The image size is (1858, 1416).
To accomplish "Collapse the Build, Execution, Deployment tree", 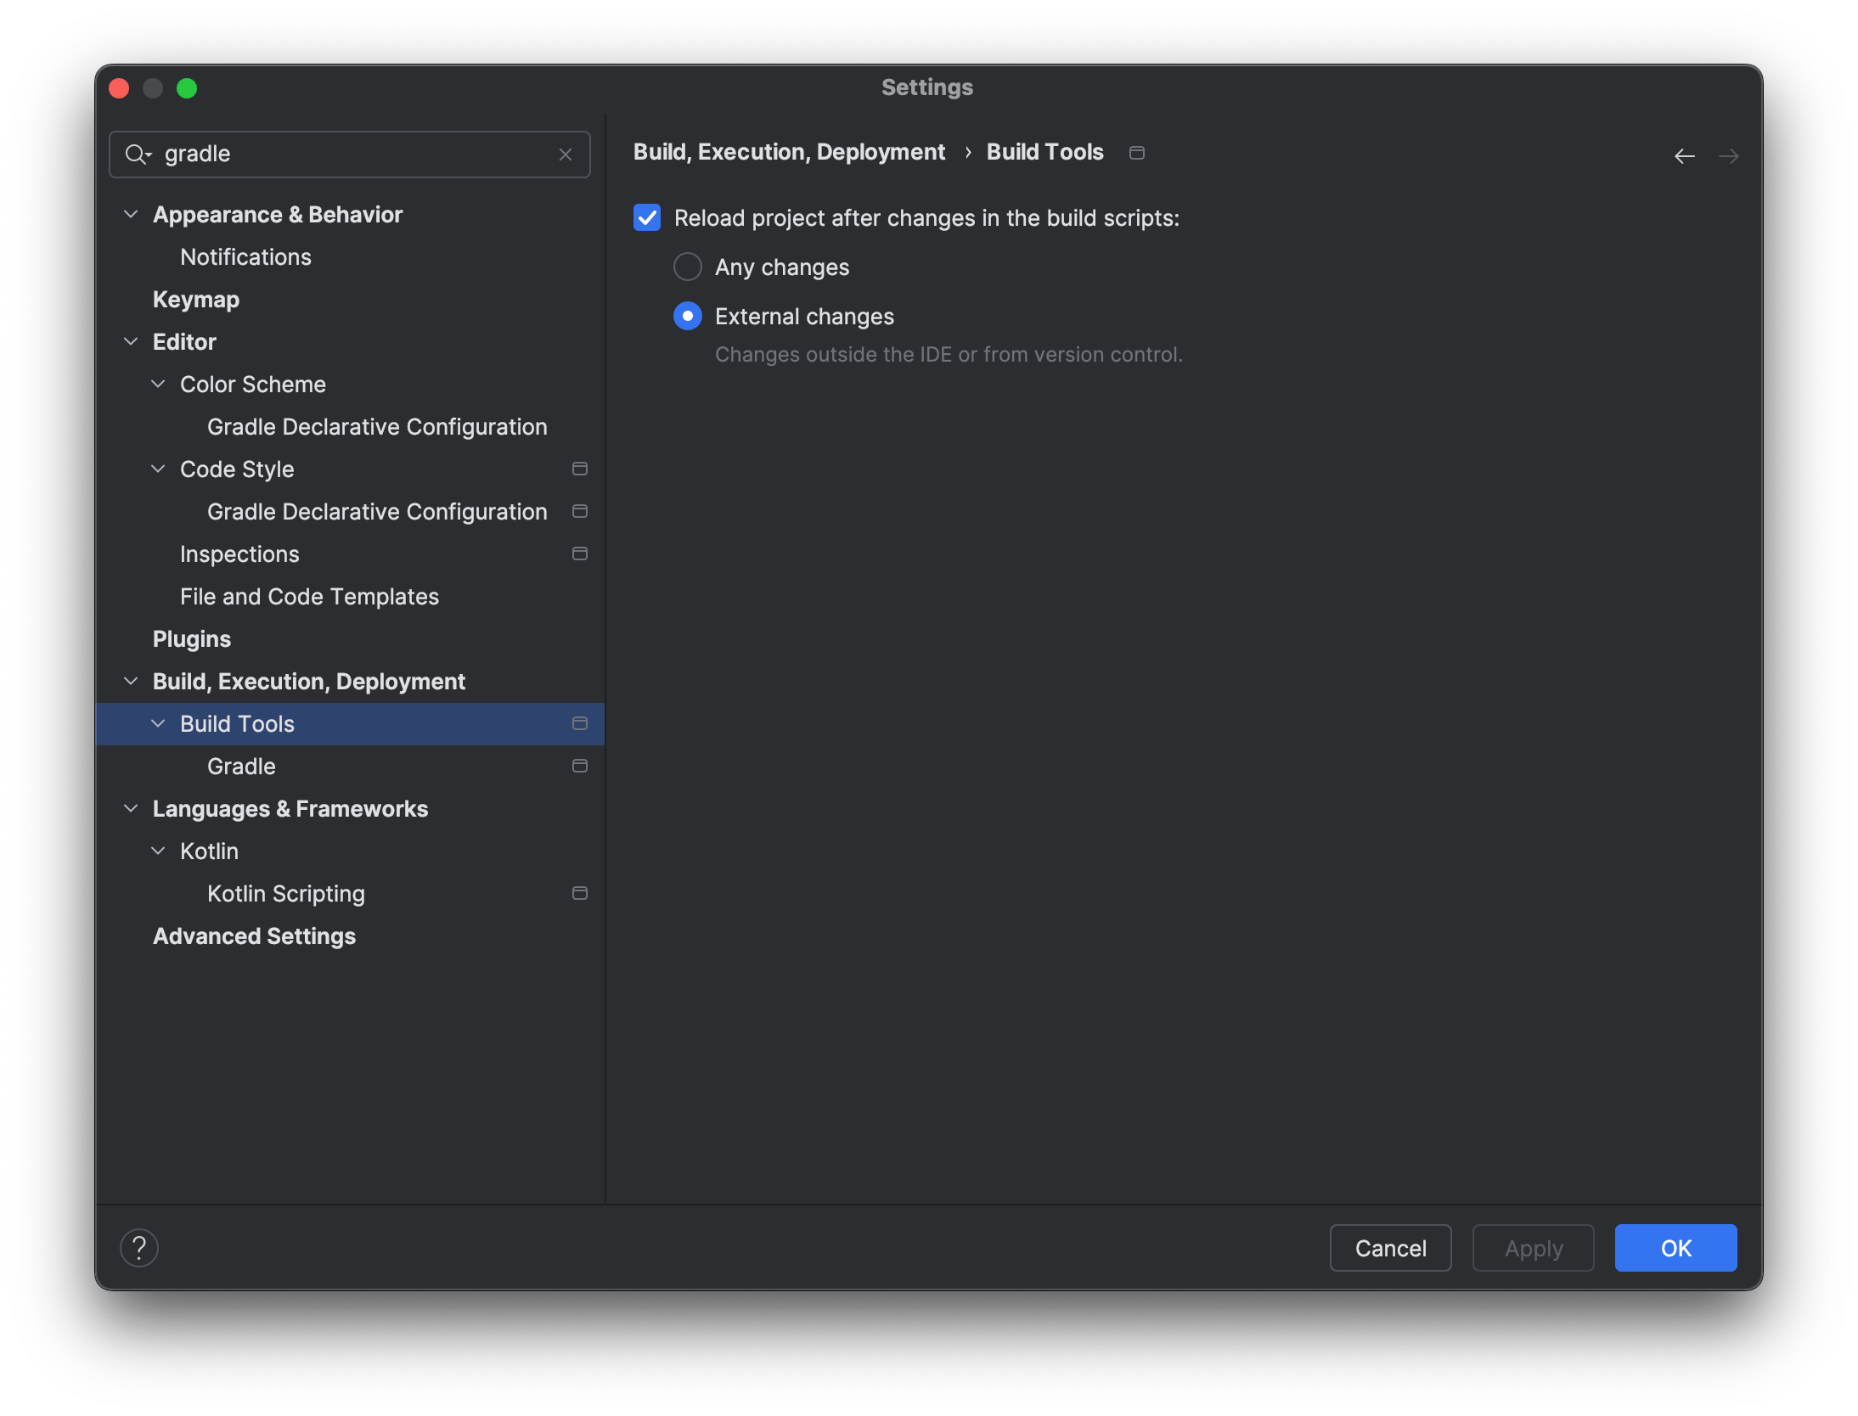I will pos(131,681).
